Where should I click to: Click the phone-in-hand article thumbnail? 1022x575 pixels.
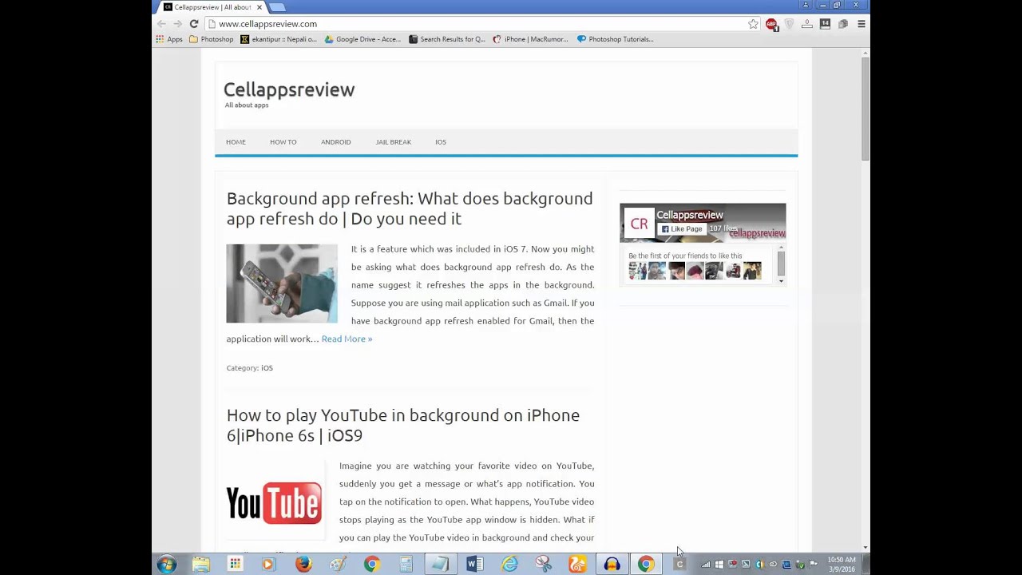click(282, 284)
